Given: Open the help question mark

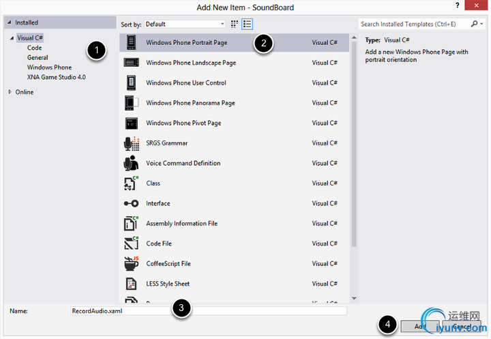Looking at the screenshot, I should tap(457, 5).
